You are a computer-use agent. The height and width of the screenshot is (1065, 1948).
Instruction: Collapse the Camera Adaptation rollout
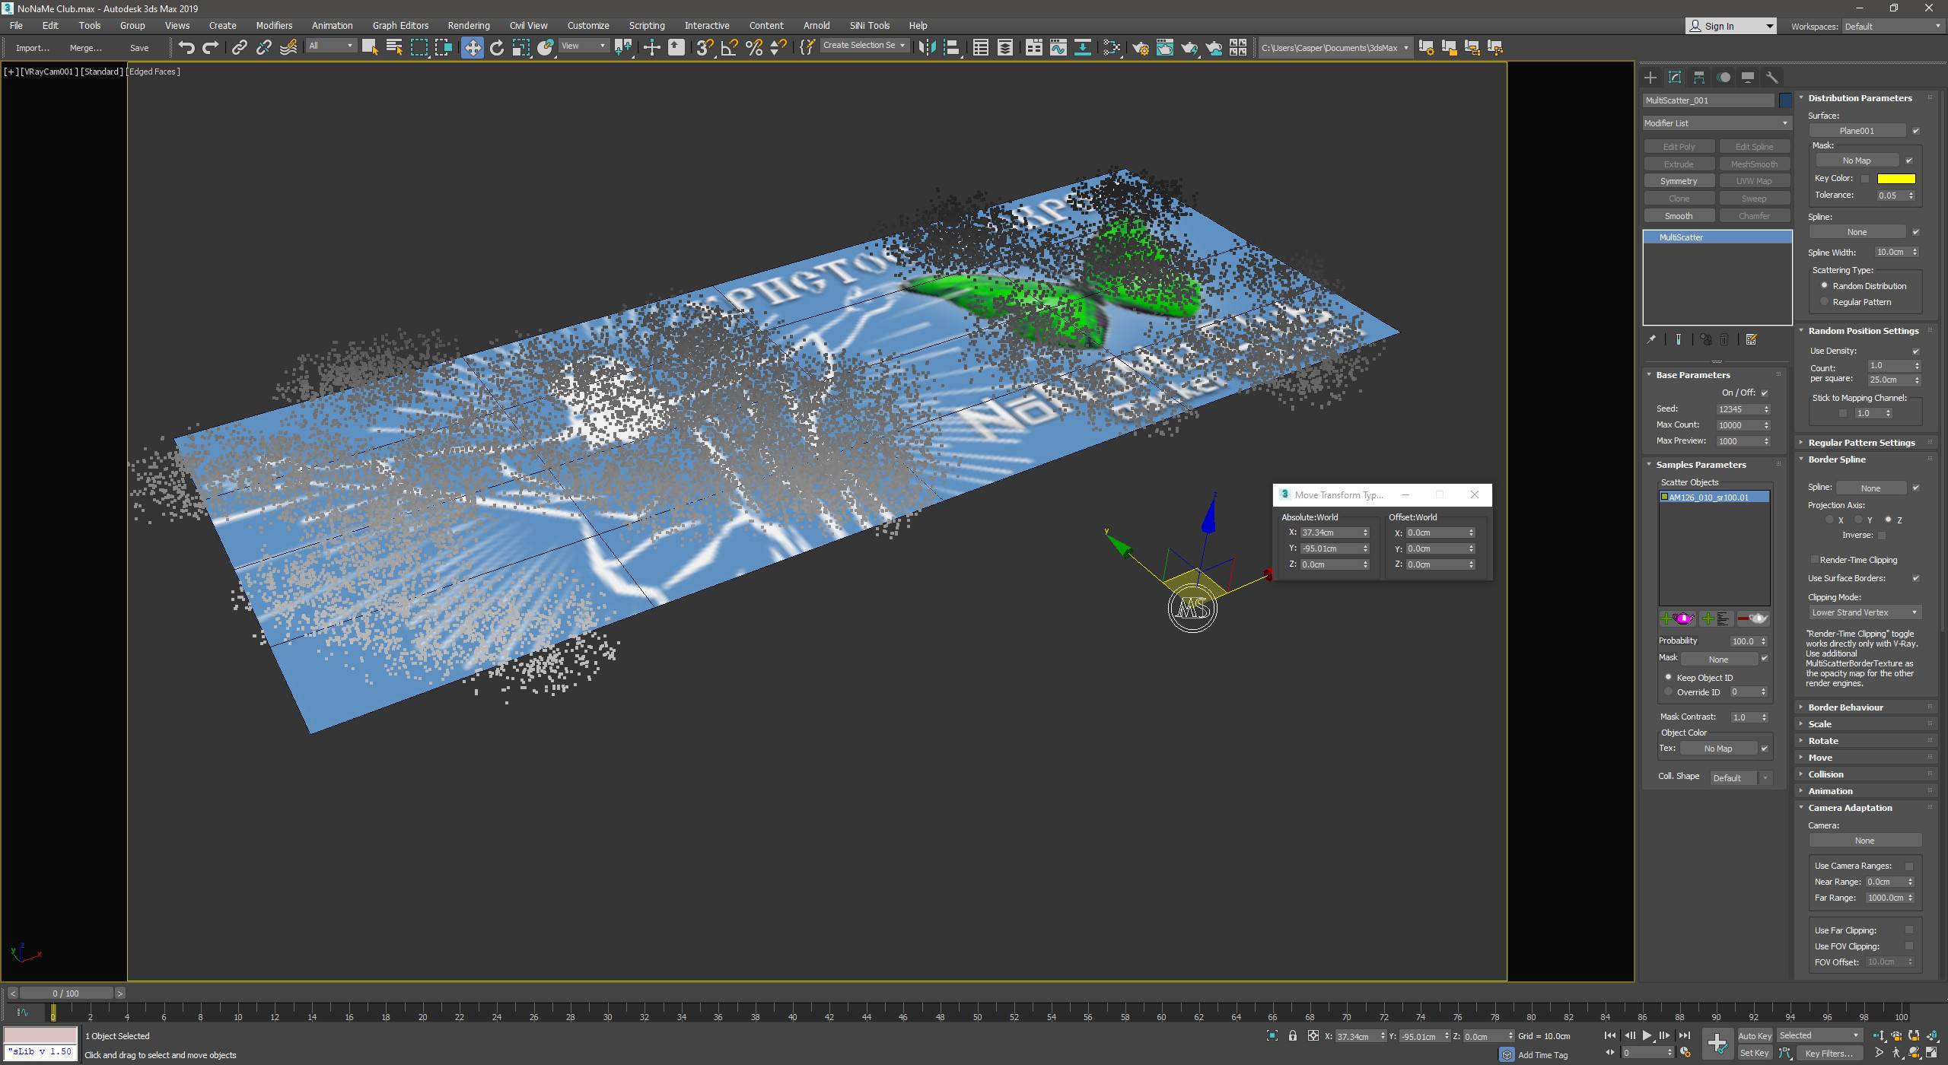coord(1866,808)
